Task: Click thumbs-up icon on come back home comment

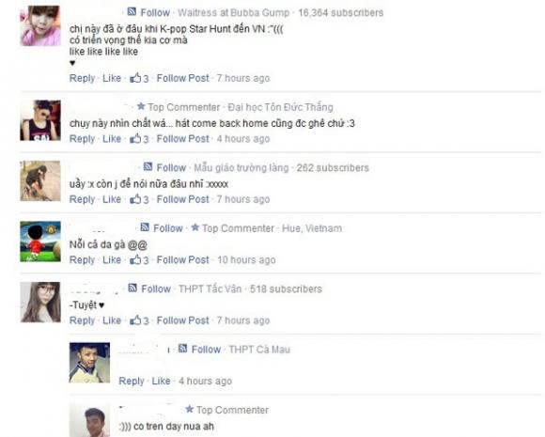Action: click(135, 138)
